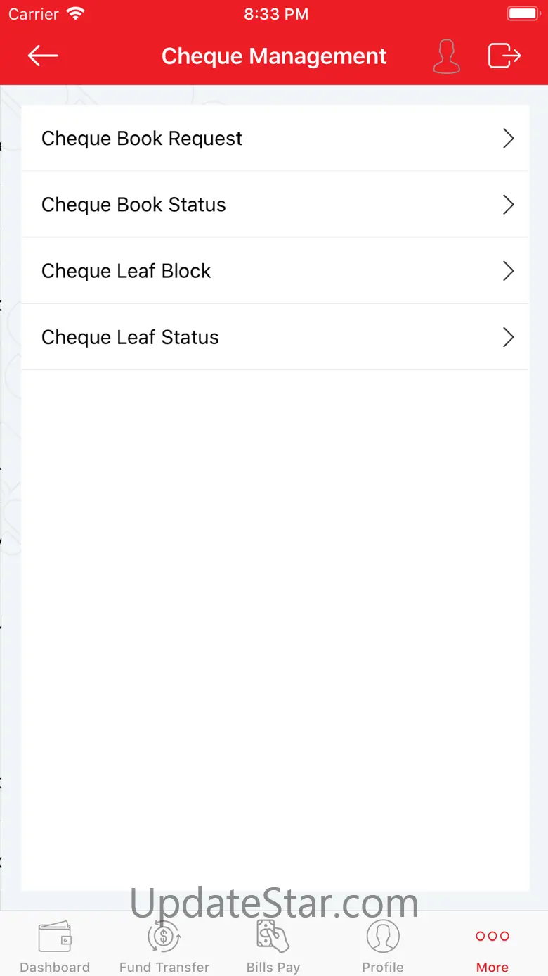Choose Cheque Leaf Block entry
This screenshot has height=976, width=548.
pyautogui.click(x=275, y=271)
